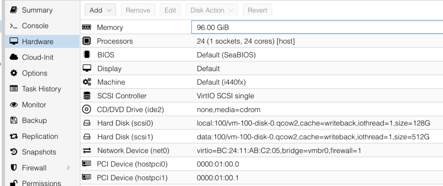Open the Add dropdown menu
Viewport: 443px width, 186px height.
[x=100, y=10]
